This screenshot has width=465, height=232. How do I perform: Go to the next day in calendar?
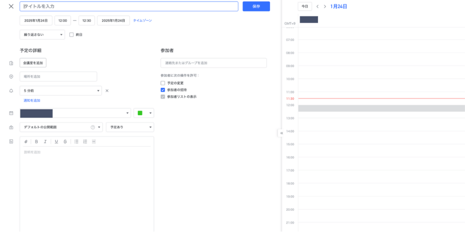[325, 6]
